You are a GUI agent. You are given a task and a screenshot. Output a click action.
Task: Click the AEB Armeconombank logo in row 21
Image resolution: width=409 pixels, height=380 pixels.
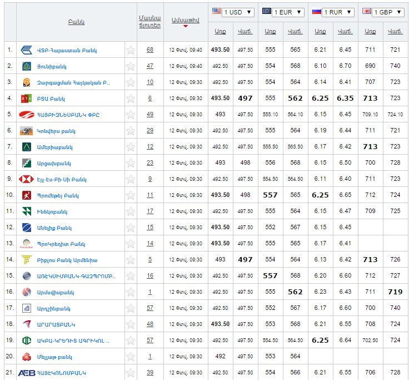point(27,373)
